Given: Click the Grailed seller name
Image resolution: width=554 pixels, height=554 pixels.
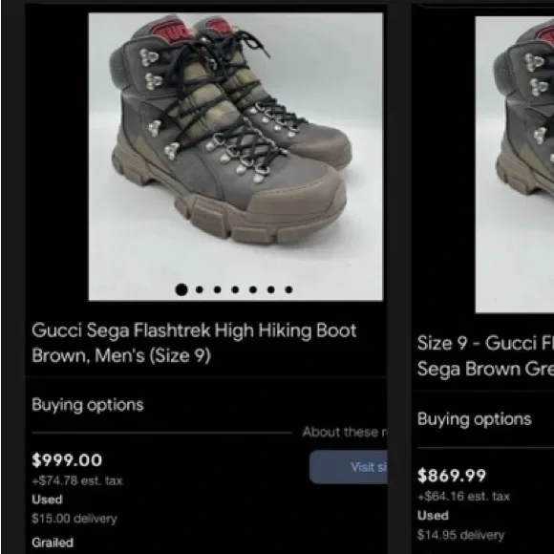Looking at the screenshot, I should 53,542.
